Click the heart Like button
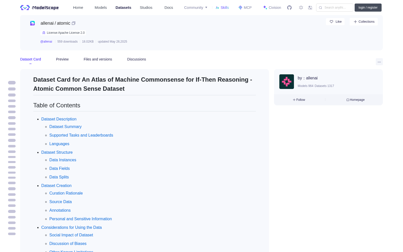 tap(335, 22)
